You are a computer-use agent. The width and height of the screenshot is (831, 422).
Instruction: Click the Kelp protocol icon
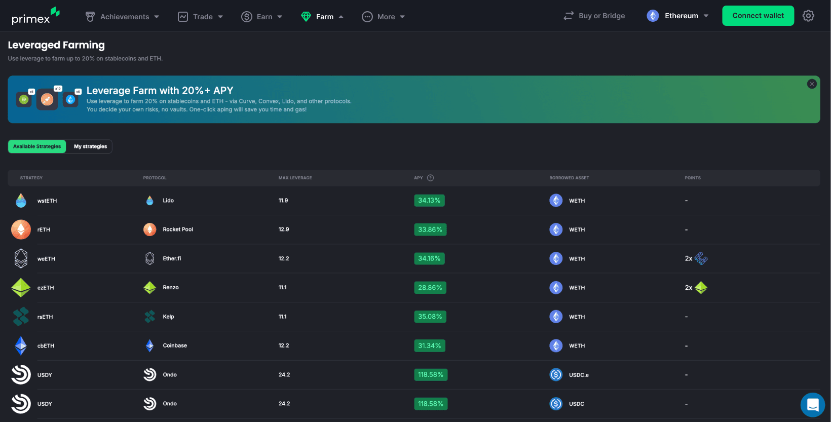click(x=149, y=317)
